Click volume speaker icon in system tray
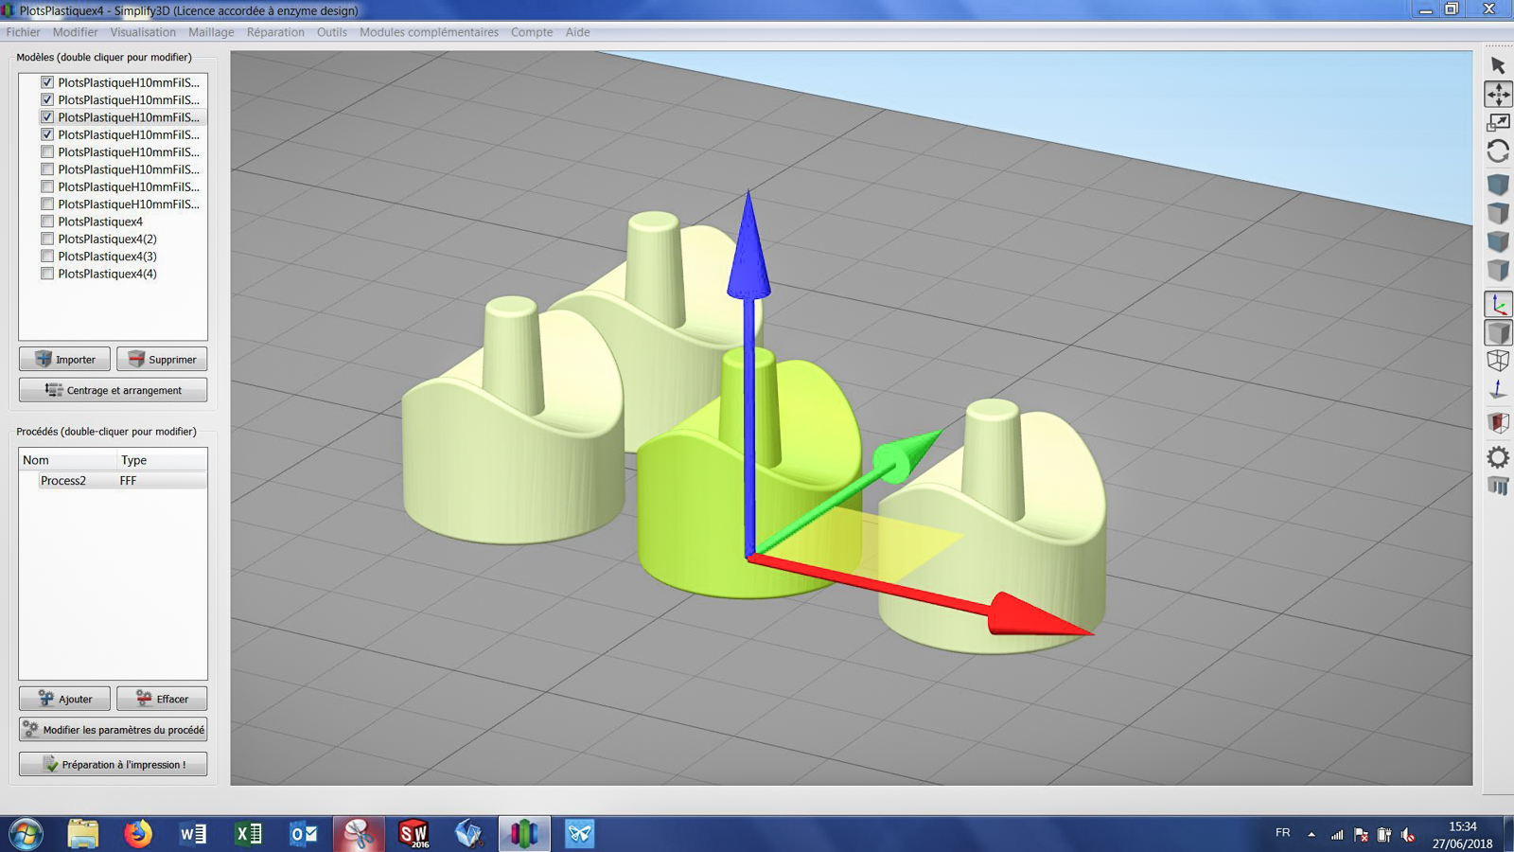Viewport: 1514px width, 852px height. click(1408, 834)
